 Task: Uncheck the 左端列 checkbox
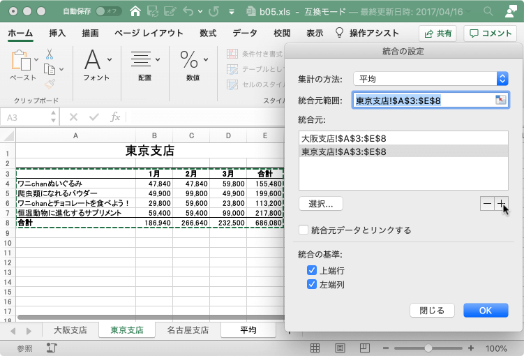pyautogui.click(x=311, y=285)
